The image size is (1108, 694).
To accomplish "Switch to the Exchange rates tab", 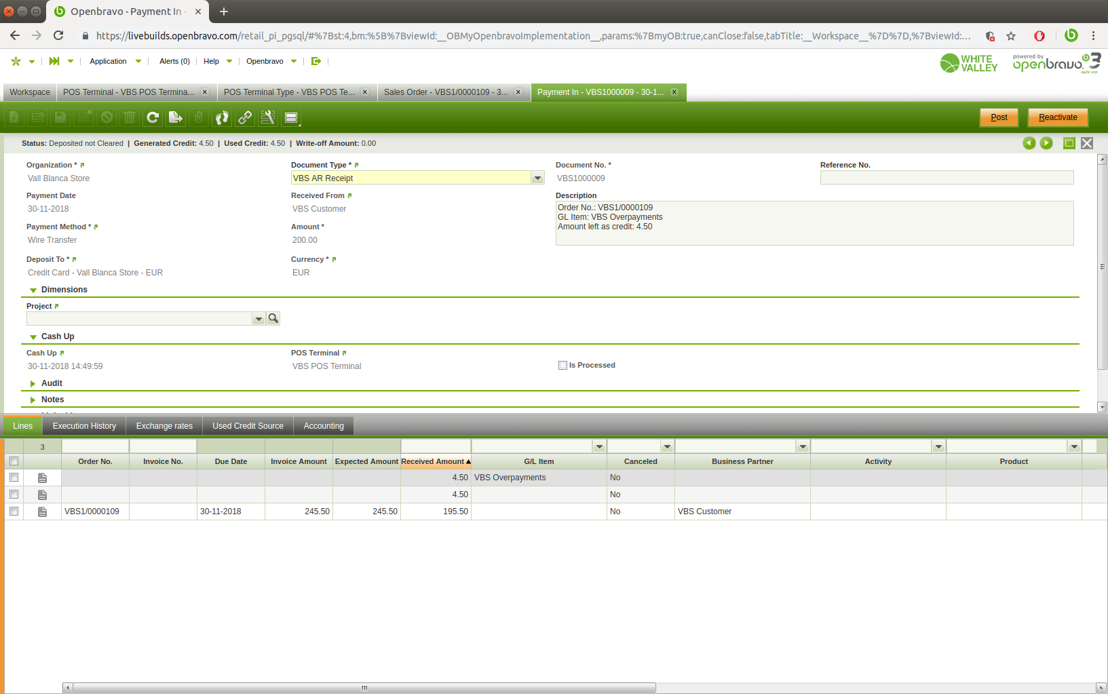I will pos(164,426).
